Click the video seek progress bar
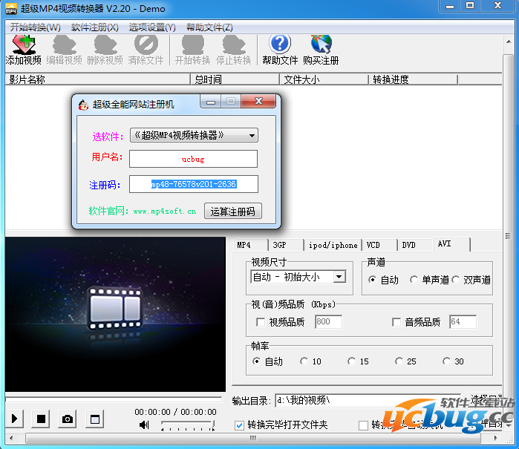 114,399
